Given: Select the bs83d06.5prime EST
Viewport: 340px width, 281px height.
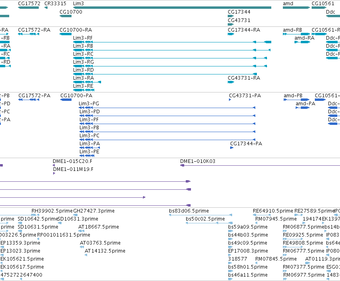Looking at the screenshot, I should (201, 215).
